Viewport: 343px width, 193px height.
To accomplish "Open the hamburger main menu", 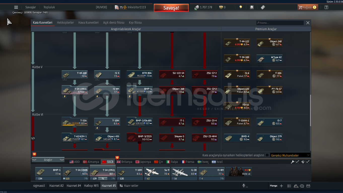I will (x=16, y=7).
